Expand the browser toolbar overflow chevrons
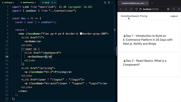The height and width of the screenshot is (102, 181). (x=174, y=9)
